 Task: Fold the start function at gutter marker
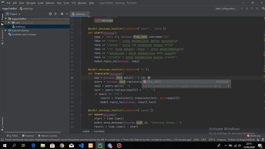[x=81, y=33]
